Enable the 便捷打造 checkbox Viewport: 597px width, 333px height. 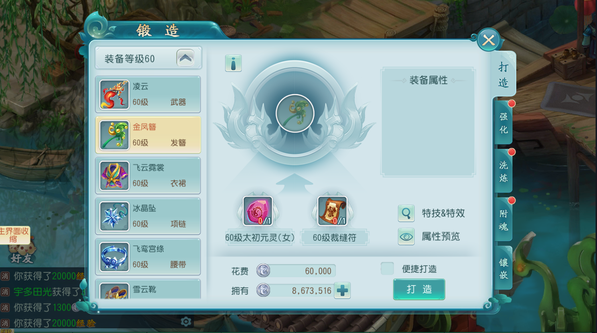click(387, 269)
